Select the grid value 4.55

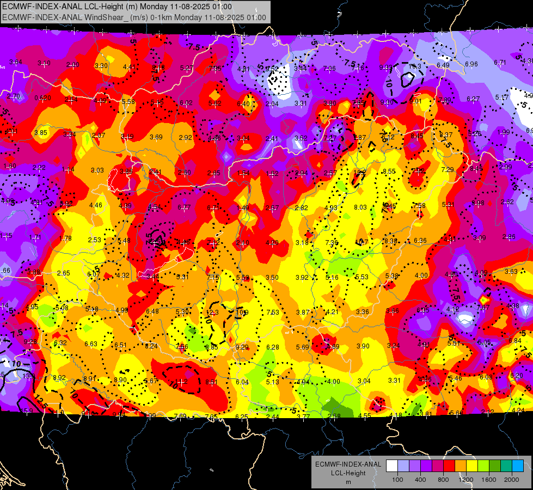(364, 415)
